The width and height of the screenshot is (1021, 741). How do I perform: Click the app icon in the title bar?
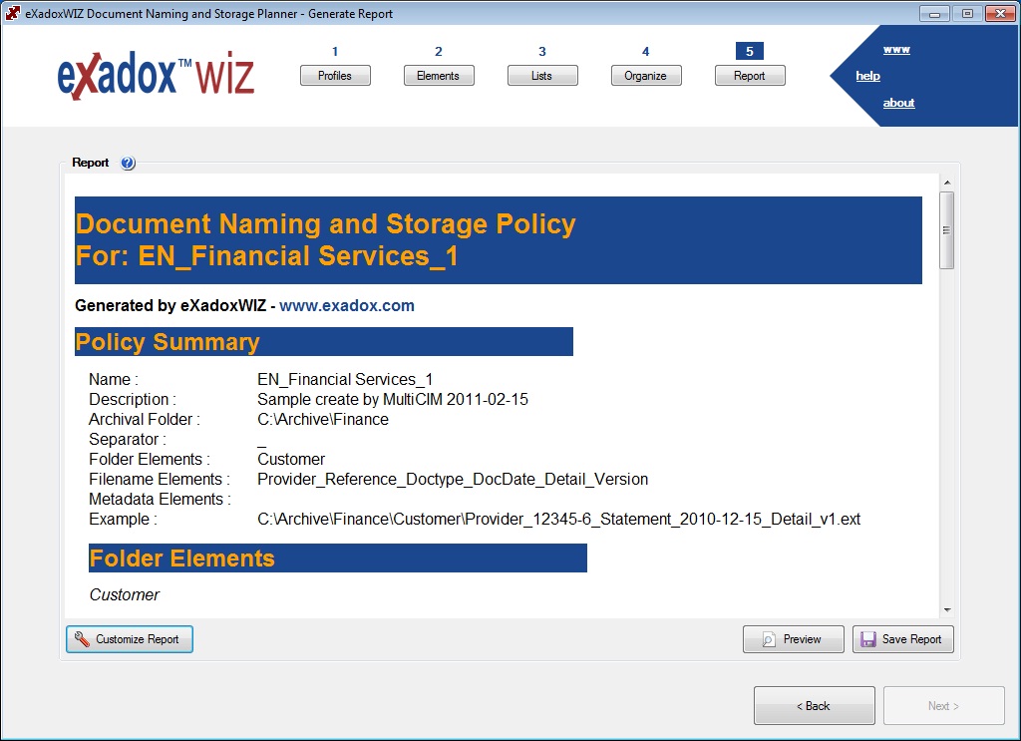point(13,13)
